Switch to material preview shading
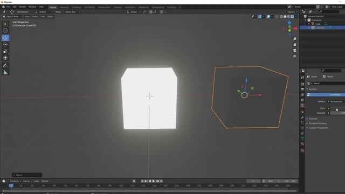This screenshot has width=345, height=194. click(x=289, y=17)
